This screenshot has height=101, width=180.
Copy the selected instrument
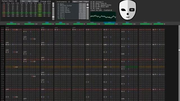(x=86, y=2)
